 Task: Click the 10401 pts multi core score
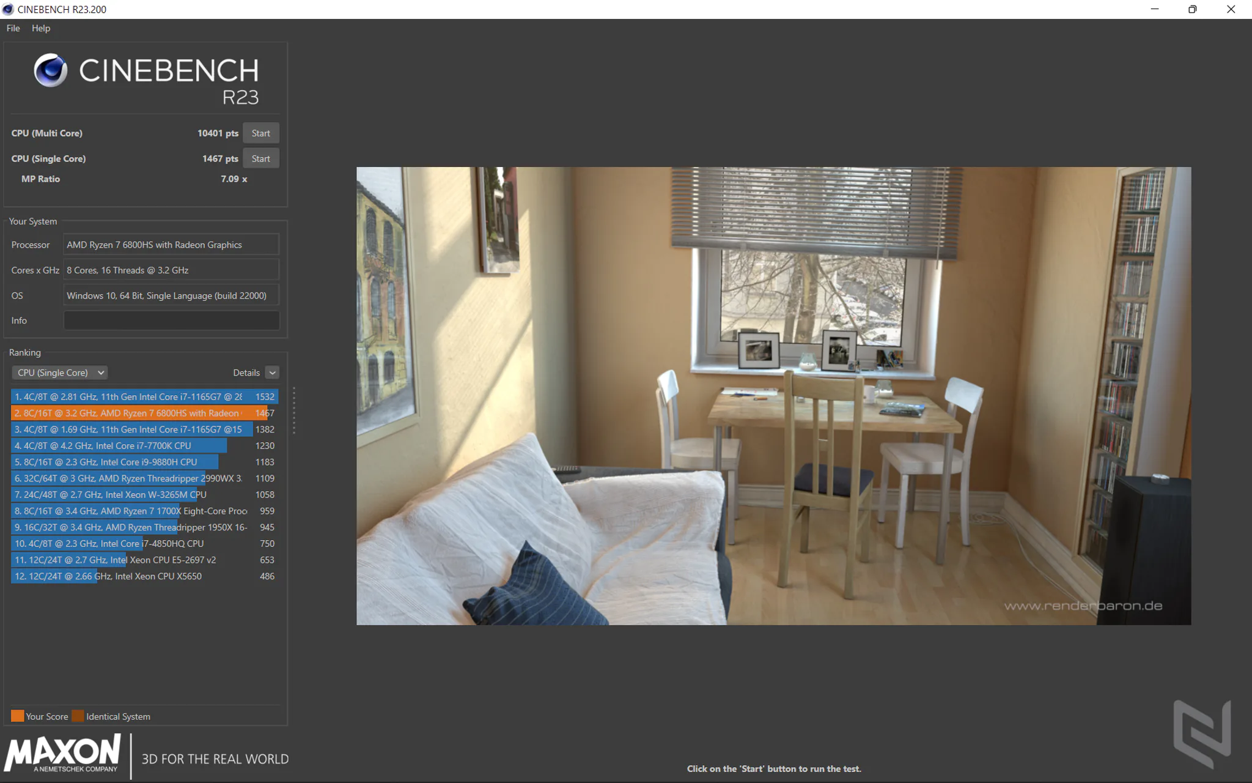[x=218, y=133]
